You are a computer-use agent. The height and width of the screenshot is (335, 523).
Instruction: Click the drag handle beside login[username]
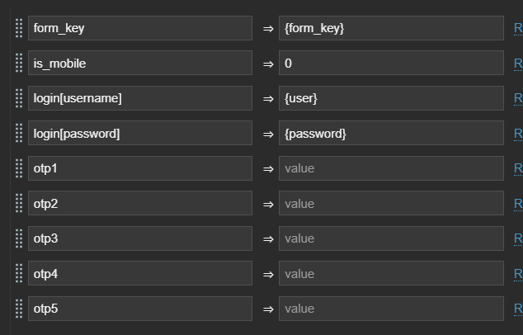point(19,98)
